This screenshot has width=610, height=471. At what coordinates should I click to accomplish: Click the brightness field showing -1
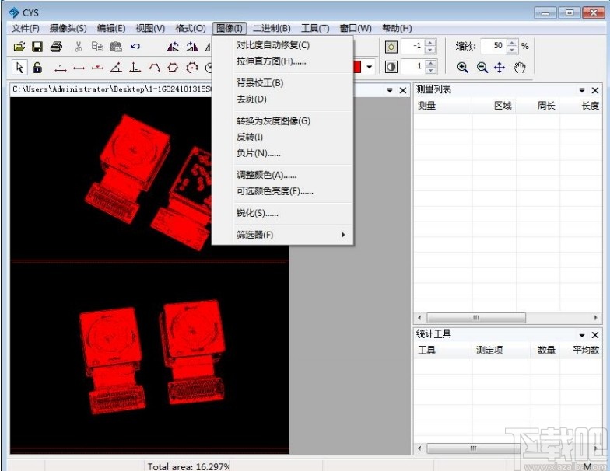[x=412, y=47]
